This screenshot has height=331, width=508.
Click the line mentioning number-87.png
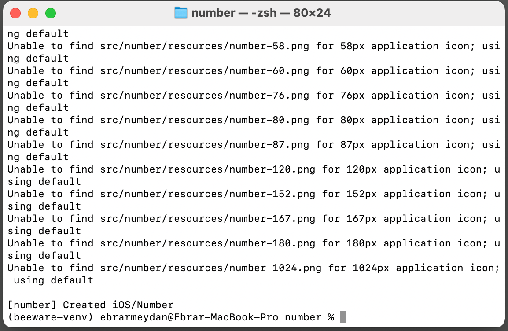[254, 144]
